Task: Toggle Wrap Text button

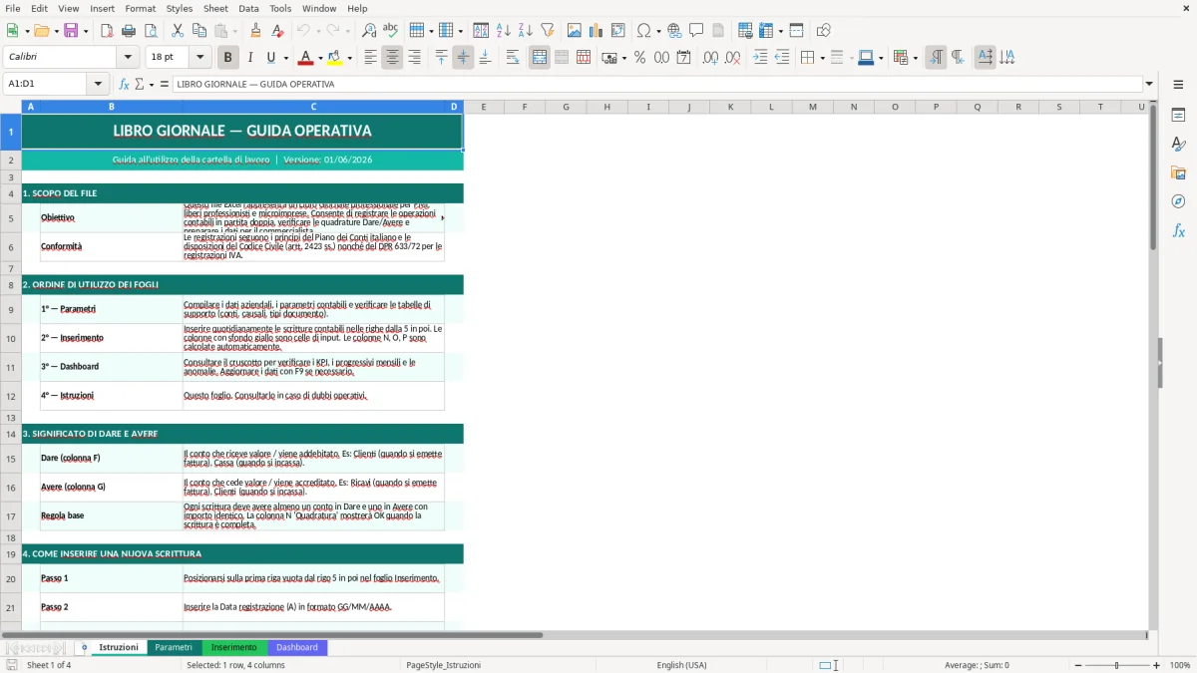Action: click(513, 58)
